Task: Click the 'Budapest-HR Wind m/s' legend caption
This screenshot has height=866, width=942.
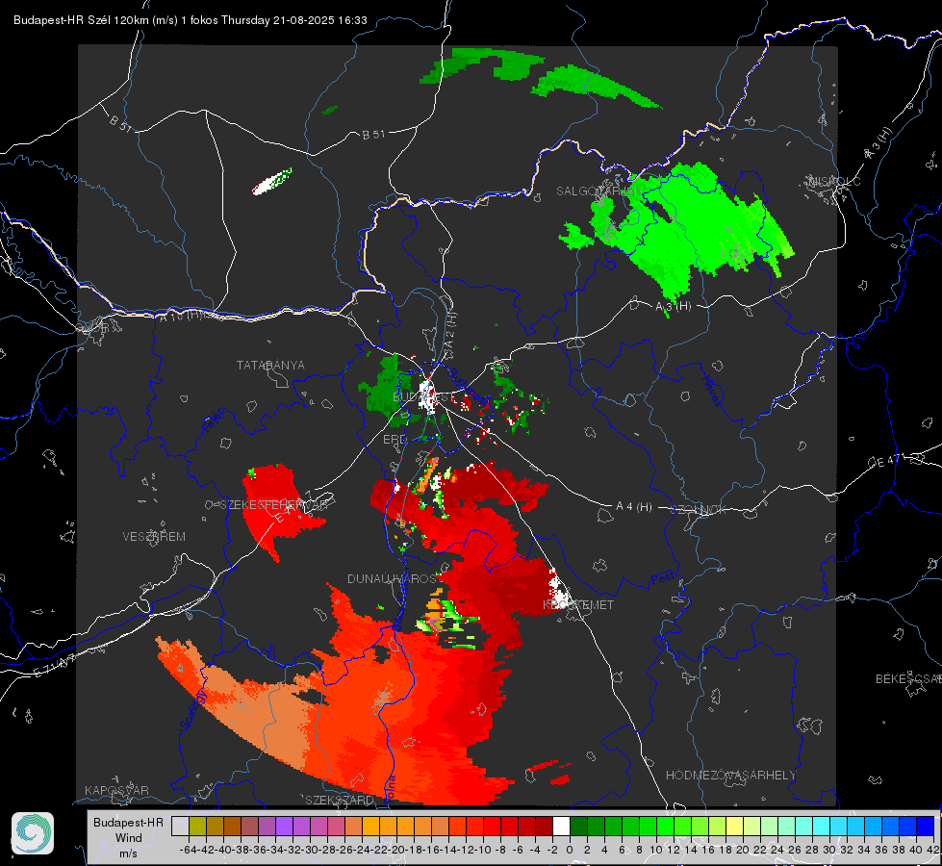Action: [x=129, y=838]
